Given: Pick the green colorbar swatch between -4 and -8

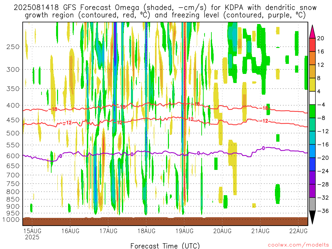Looking at the screenshot, I should click(x=312, y=112).
